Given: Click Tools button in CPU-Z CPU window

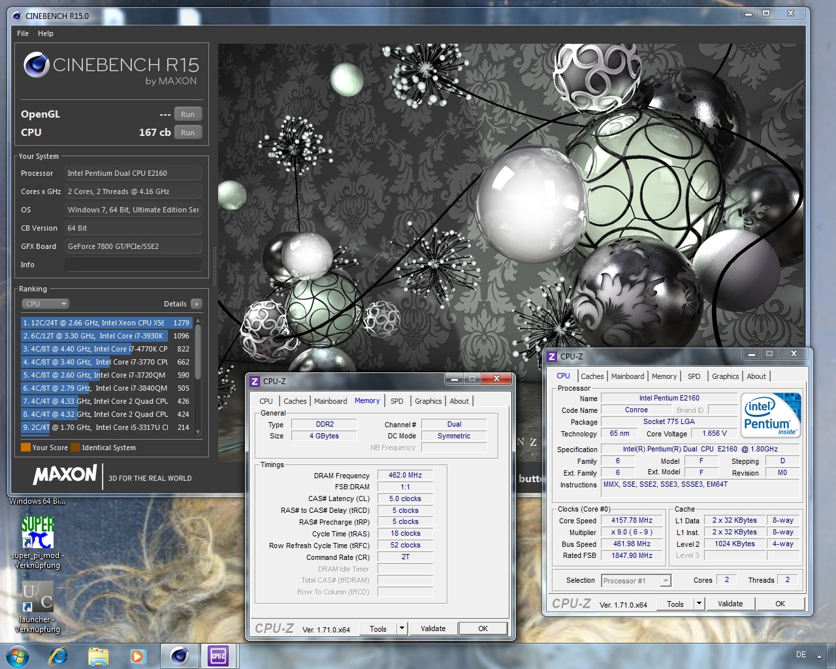Looking at the screenshot, I should 675,604.
